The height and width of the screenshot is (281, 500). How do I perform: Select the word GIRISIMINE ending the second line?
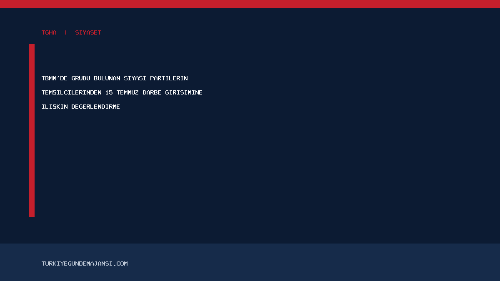click(x=184, y=92)
